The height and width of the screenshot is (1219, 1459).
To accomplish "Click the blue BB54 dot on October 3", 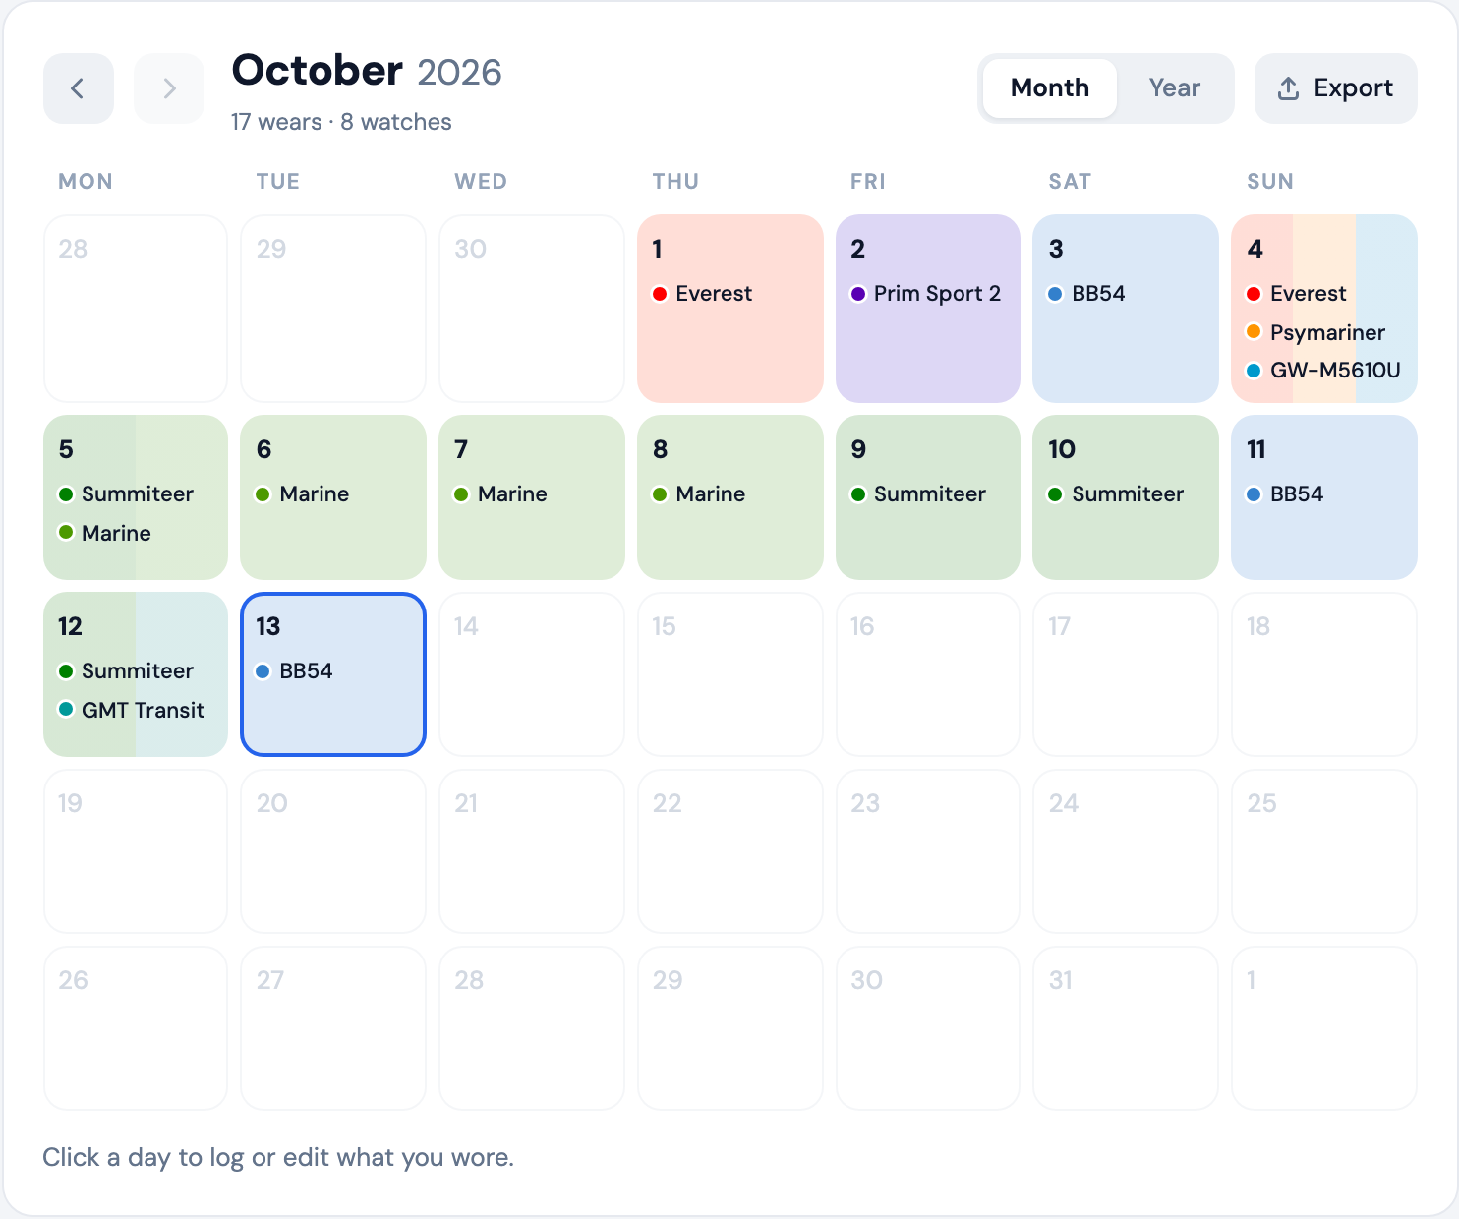I will point(1055,294).
